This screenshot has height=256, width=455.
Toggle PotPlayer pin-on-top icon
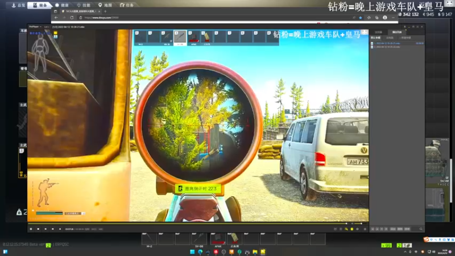click(x=405, y=27)
